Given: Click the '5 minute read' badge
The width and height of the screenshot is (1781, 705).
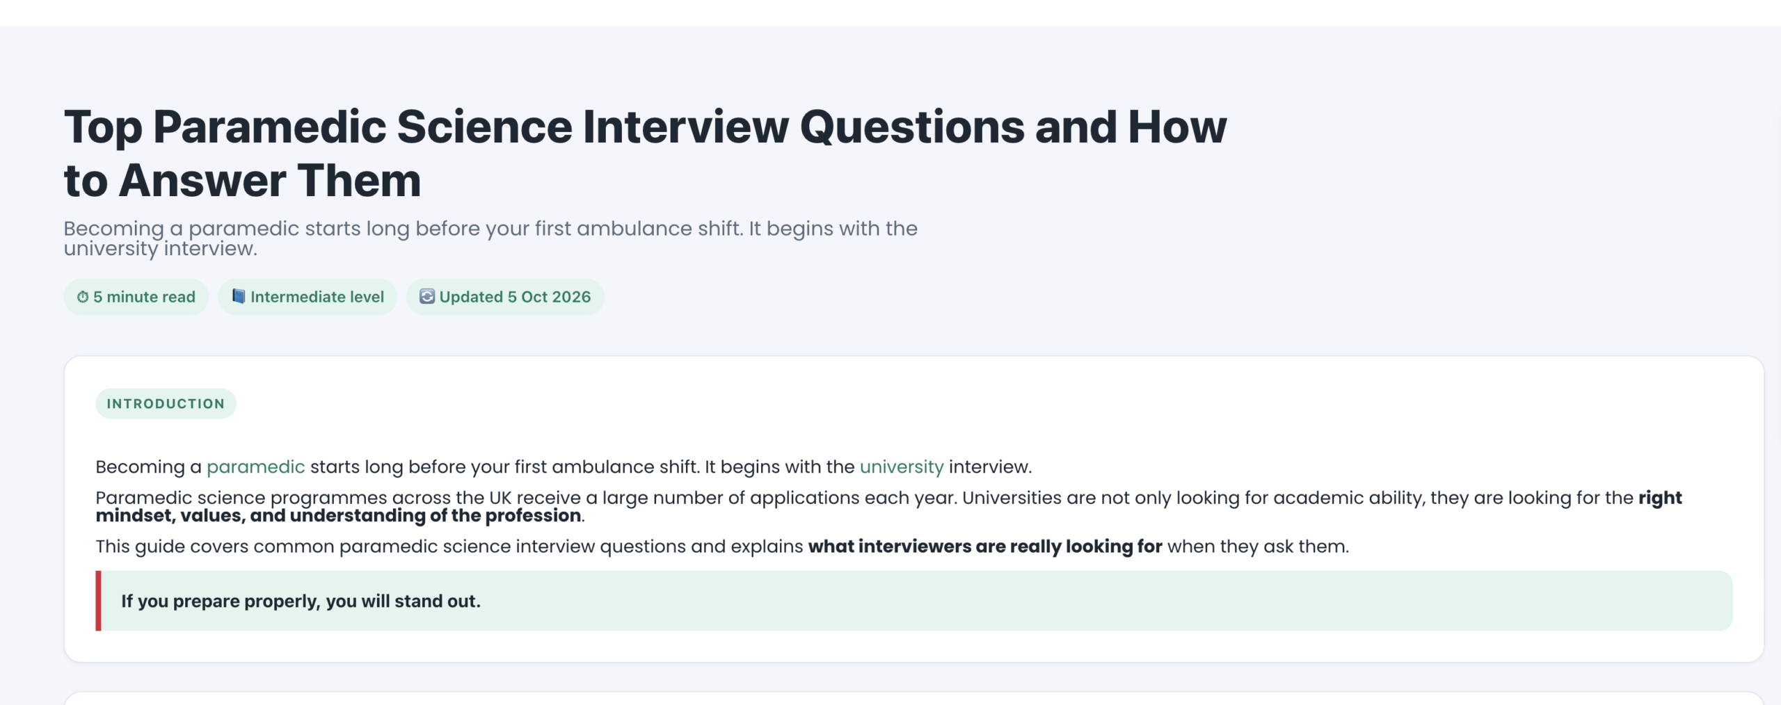Looking at the screenshot, I should coord(136,297).
